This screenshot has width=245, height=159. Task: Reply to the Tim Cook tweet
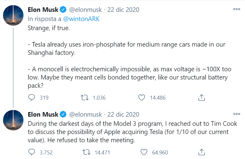coord(32,152)
